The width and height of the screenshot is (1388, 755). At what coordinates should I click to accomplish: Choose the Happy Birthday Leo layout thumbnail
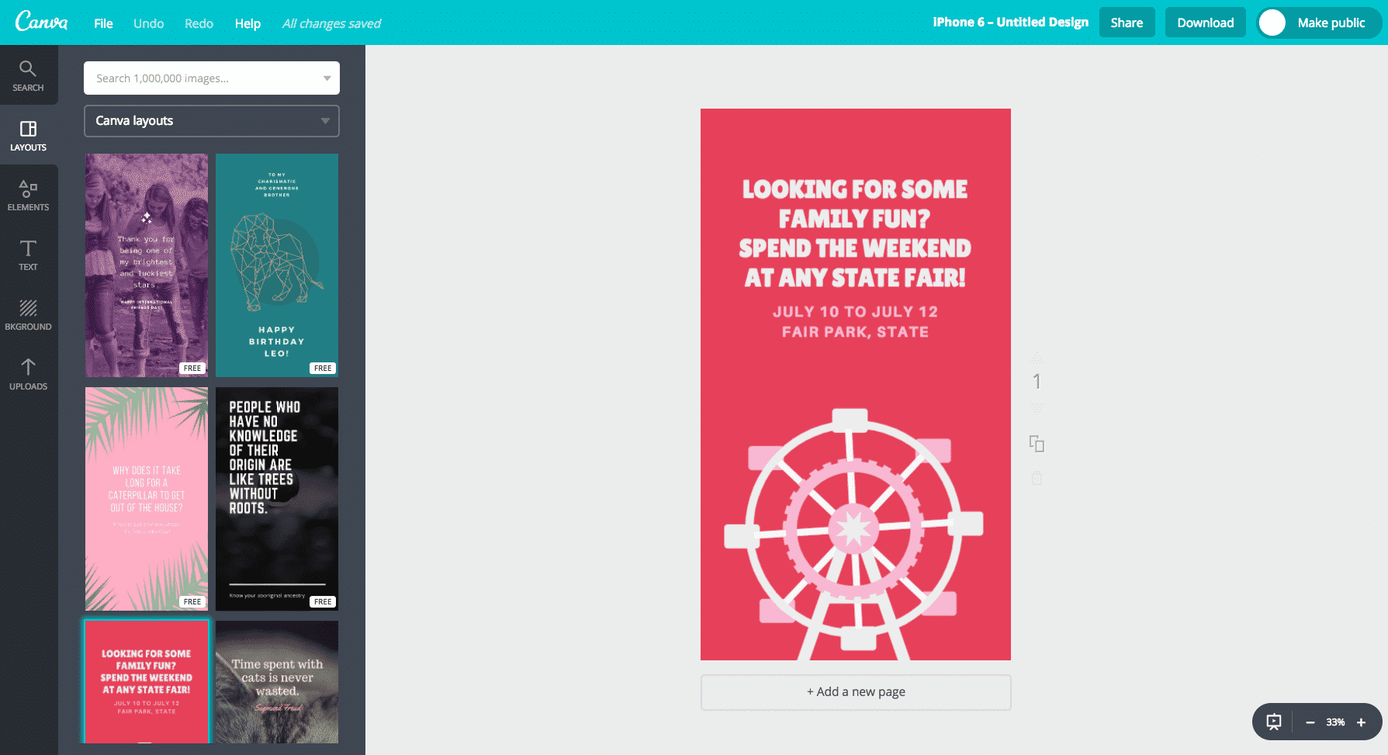pyautogui.click(x=277, y=265)
